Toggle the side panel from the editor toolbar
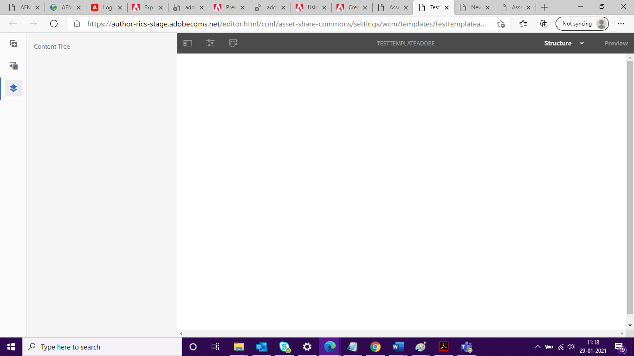The width and height of the screenshot is (634, 356). (x=188, y=43)
